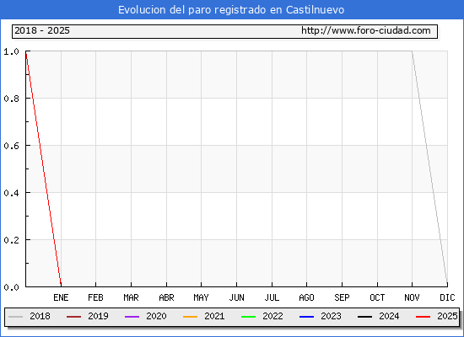Click the '2021' legend label
The height and width of the screenshot is (337, 464).
214,316
